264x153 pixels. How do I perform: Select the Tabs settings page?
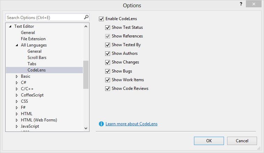(32, 64)
